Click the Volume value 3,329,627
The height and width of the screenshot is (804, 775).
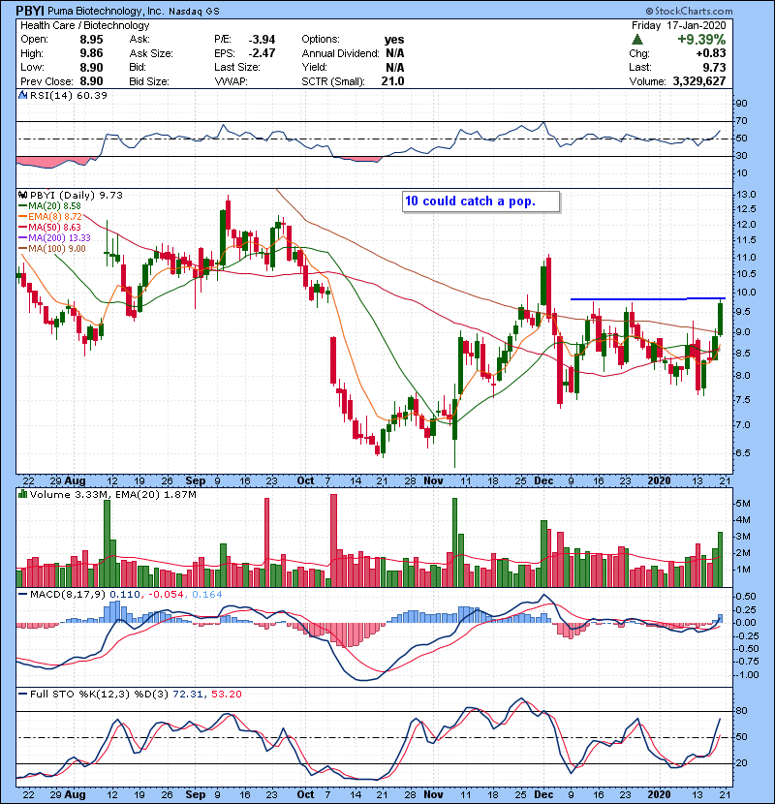point(699,81)
